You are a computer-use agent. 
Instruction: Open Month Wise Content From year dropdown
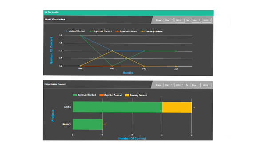(179, 20)
